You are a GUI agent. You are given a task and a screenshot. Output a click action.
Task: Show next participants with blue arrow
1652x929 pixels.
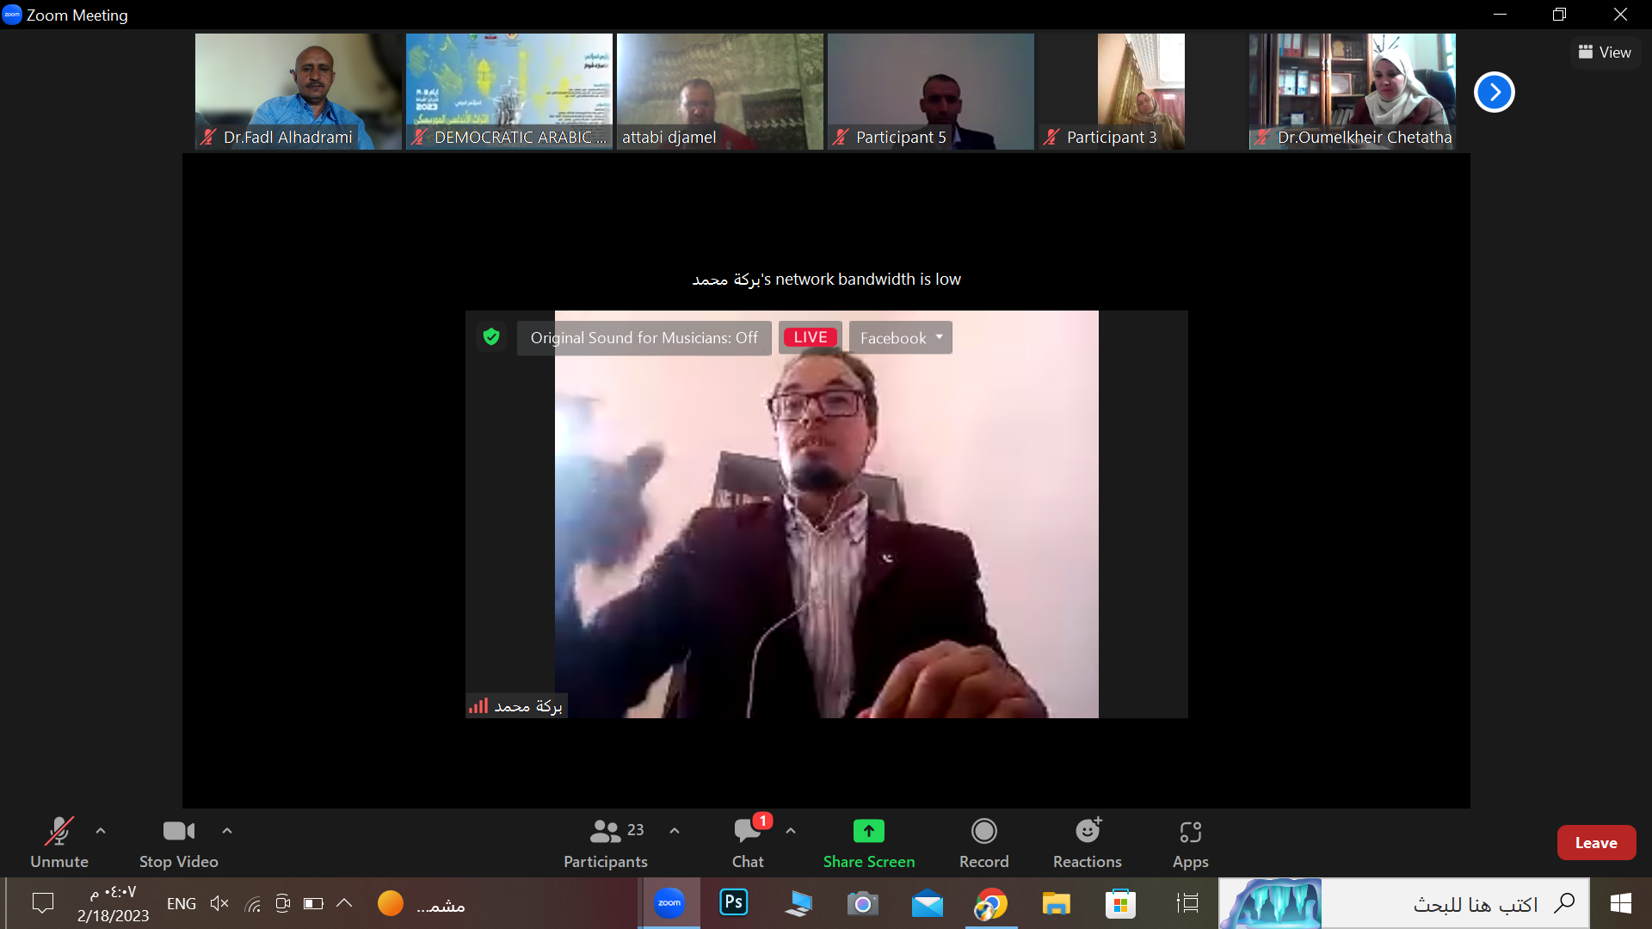pos(1494,92)
